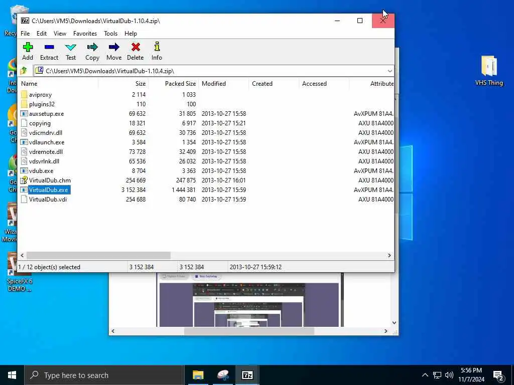Image resolution: width=514 pixels, height=385 pixels.
Task: Select the vdub.exe file icon
Action: click(x=24, y=170)
